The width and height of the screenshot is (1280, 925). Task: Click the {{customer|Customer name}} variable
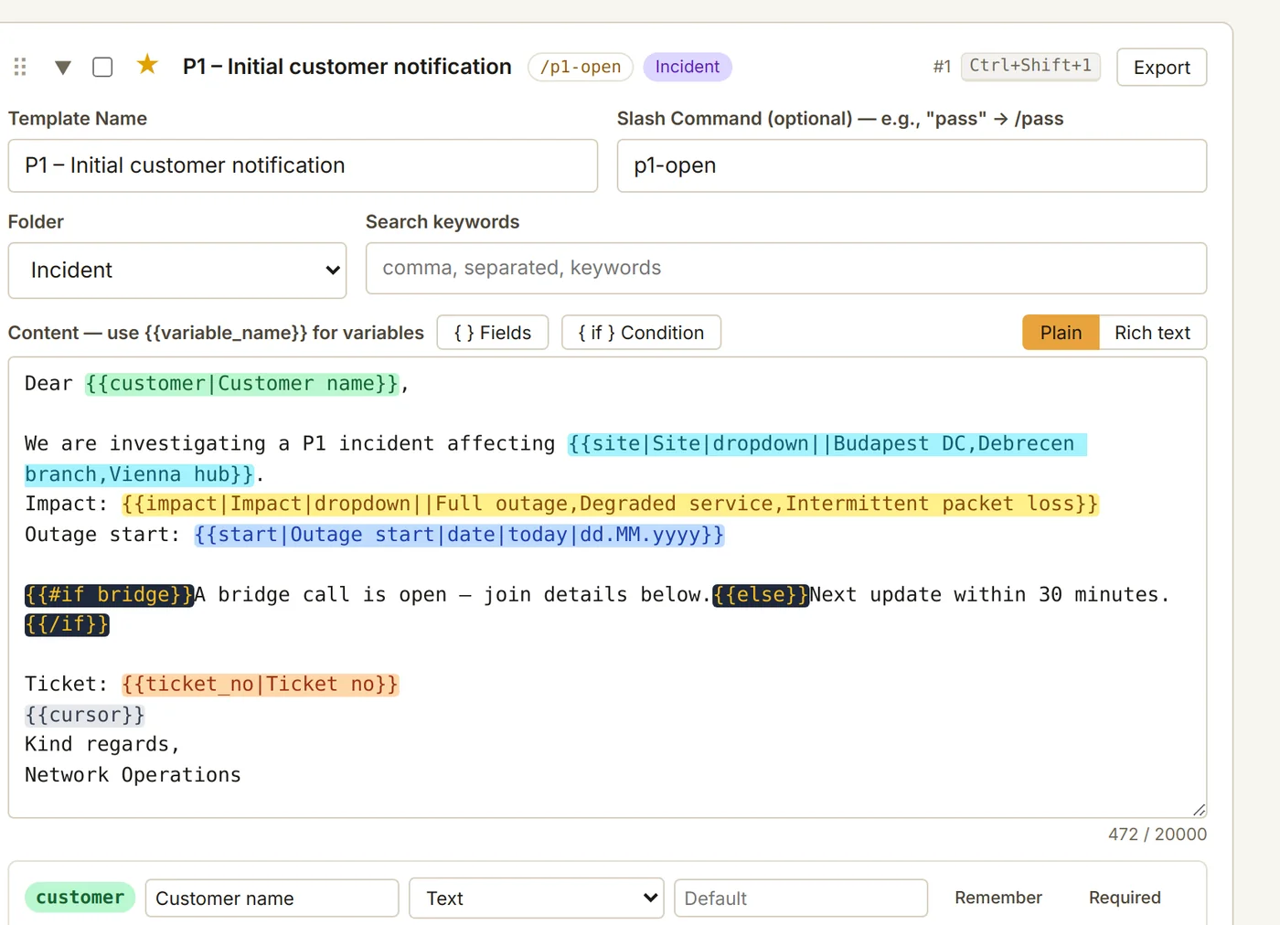[x=242, y=384]
